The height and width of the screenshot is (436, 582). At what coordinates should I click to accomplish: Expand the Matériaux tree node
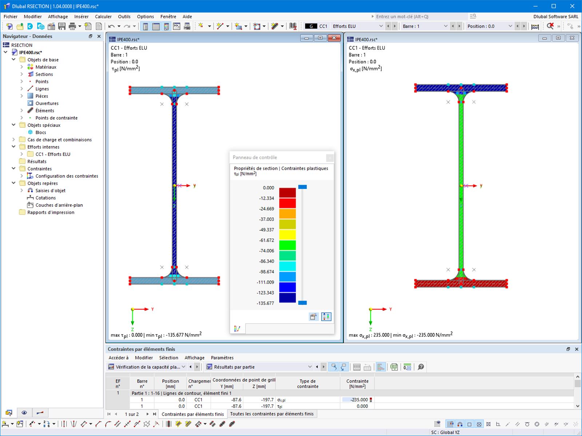pyautogui.click(x=22, y=67)
